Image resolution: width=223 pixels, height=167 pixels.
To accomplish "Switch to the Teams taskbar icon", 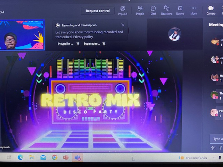I will (77, 157).
